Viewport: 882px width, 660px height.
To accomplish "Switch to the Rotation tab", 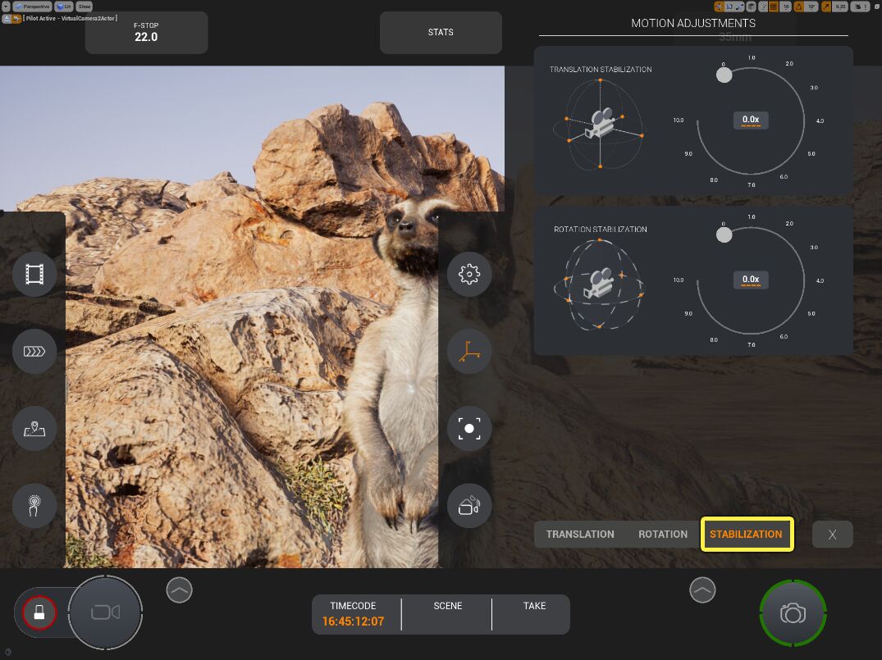I will 663,535.
